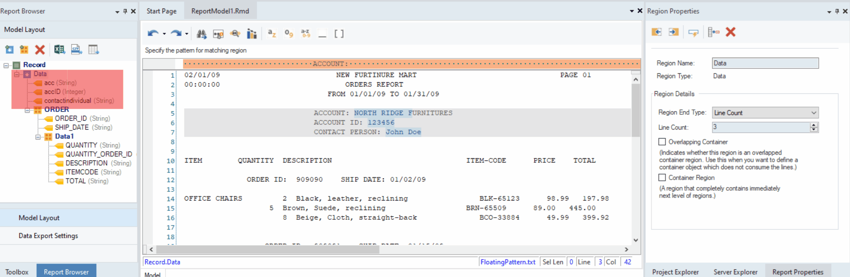This screenshot has height=277, width=850.
Task: Open the Toolbox tab at bottom
Action: tap(17, 272)
